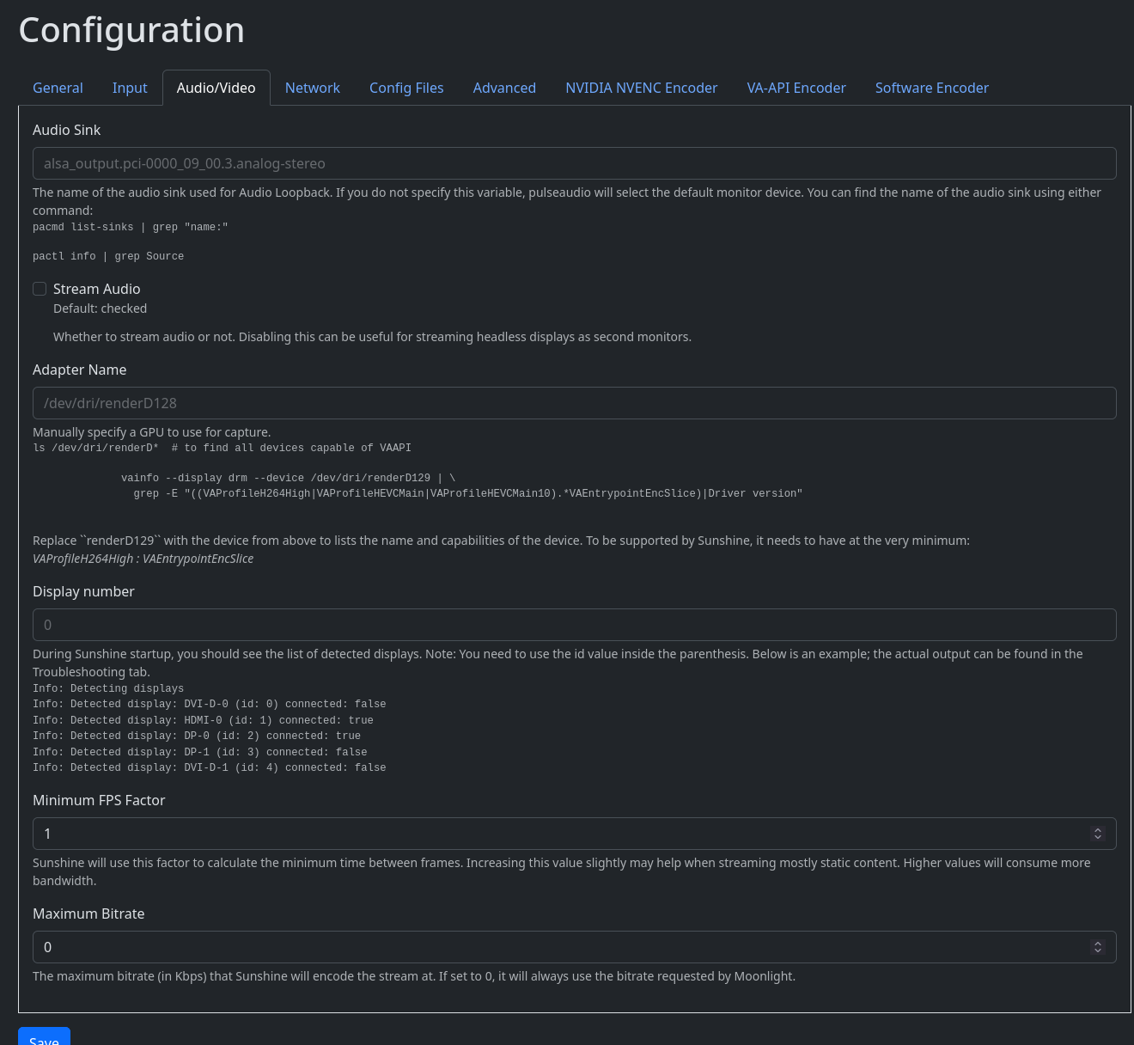Enable the Stream Audio checkbox

click(40, 289)
